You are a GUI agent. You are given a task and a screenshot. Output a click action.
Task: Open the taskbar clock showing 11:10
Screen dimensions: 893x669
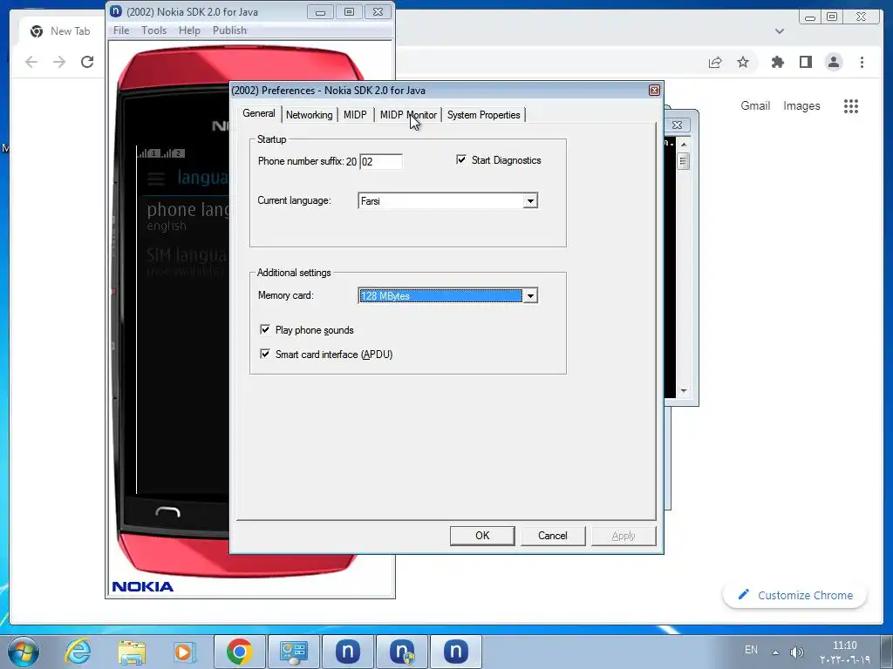tap(844, 652)
